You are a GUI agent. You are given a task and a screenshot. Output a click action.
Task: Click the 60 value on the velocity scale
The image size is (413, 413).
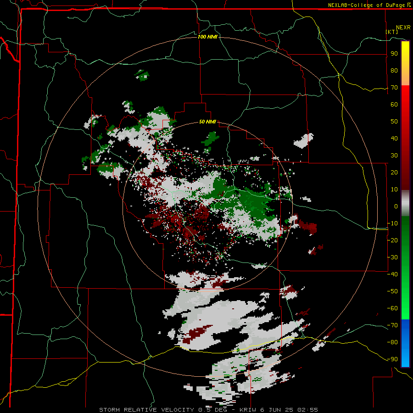(394, 105)
